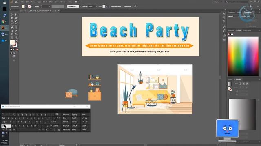This screenshot has height=146, width=261.
Task: Click the Windows Start button
Action: tap(4, 3)
